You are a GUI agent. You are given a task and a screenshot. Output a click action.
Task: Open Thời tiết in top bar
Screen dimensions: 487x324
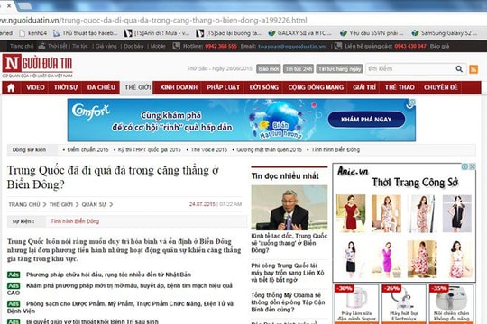point(58,46)
